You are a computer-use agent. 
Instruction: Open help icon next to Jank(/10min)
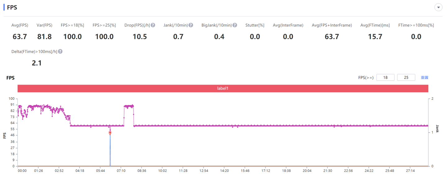tap(191, 25)
